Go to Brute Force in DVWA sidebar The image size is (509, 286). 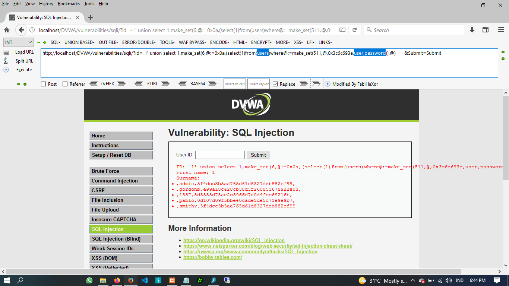[121, 171]
